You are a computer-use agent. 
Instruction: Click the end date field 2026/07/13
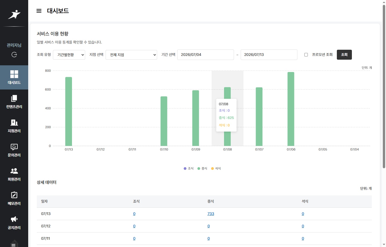click(269, 55)
